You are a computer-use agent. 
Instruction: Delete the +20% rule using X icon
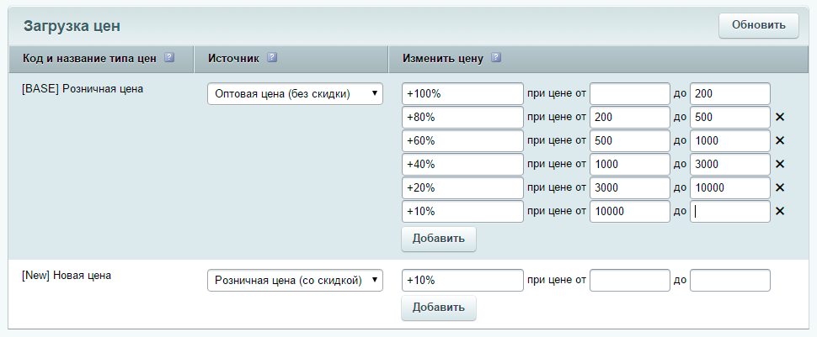[780, 187]
